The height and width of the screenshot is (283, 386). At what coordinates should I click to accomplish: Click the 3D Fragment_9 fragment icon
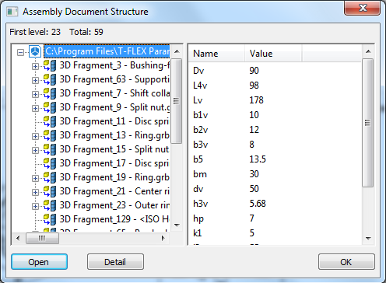[x=50, y=107]
